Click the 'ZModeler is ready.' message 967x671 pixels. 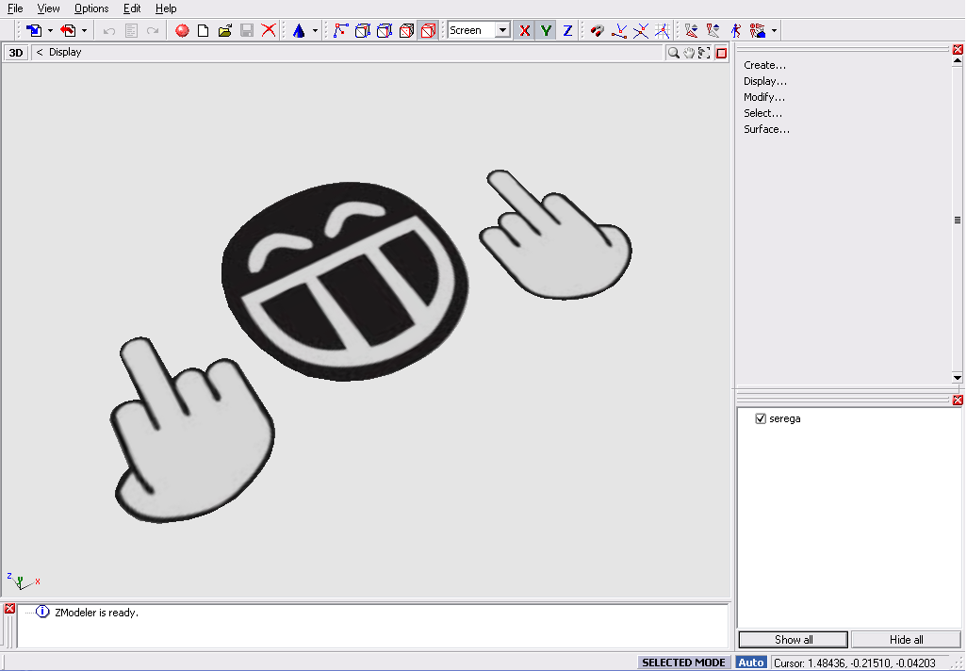[x=97, y=613]
